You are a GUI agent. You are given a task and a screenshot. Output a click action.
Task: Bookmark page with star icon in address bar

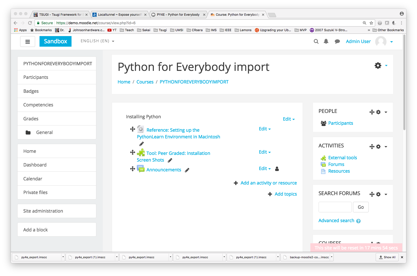tap(371, 23)
